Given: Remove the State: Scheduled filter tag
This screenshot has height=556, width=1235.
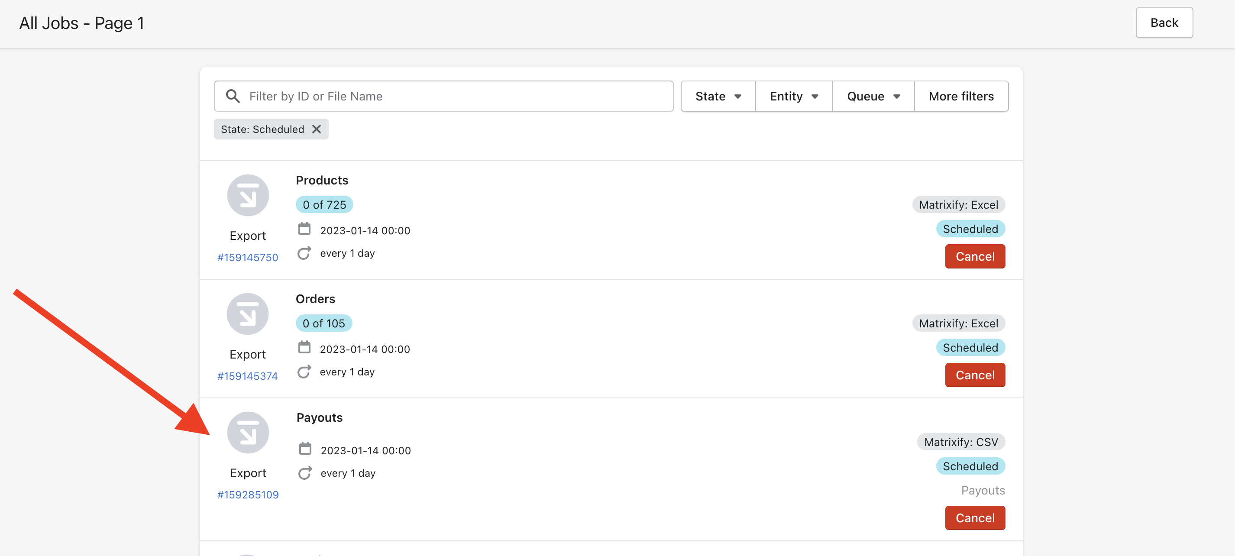Looking at the screenshot, I should point(317,129).
